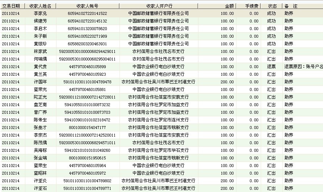
Task: Click account number 80010000151950615
Action: 87,158
